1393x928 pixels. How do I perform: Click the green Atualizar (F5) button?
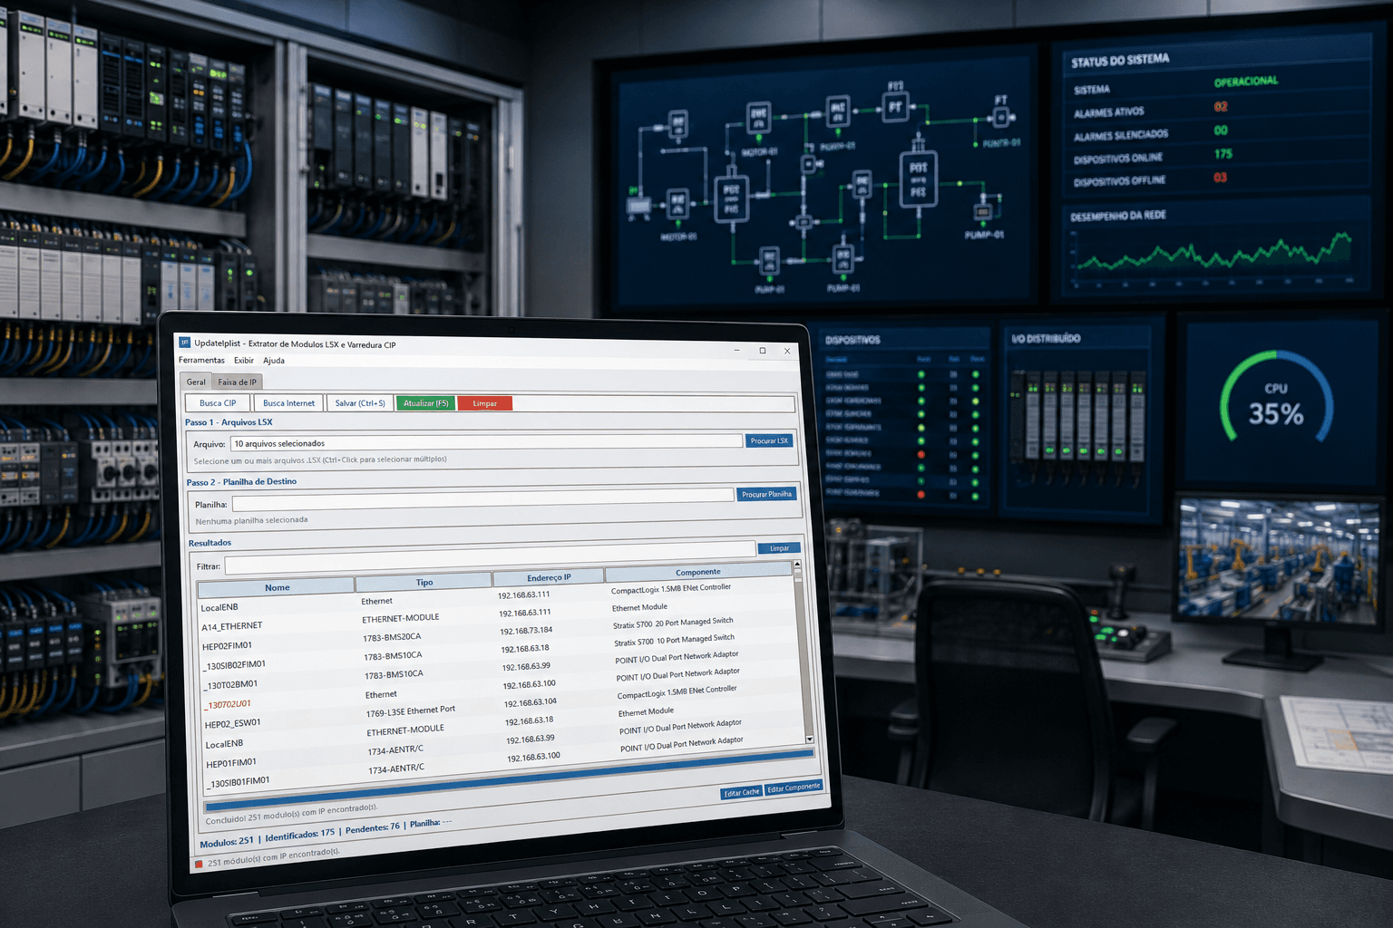pyautogui.click(x=426, y=403)
